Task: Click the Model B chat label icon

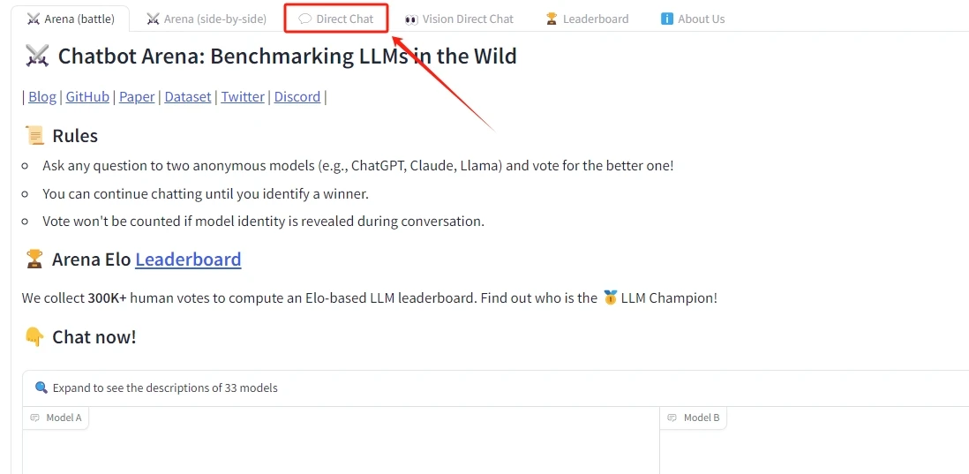Action: 672,418
